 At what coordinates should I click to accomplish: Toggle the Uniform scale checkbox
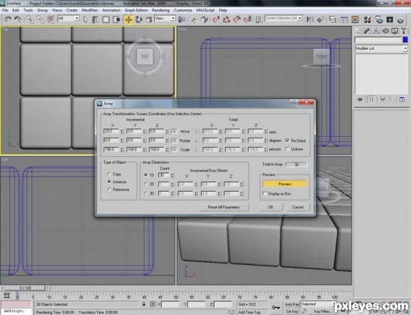pyautogui.click(x=287, y=149)
